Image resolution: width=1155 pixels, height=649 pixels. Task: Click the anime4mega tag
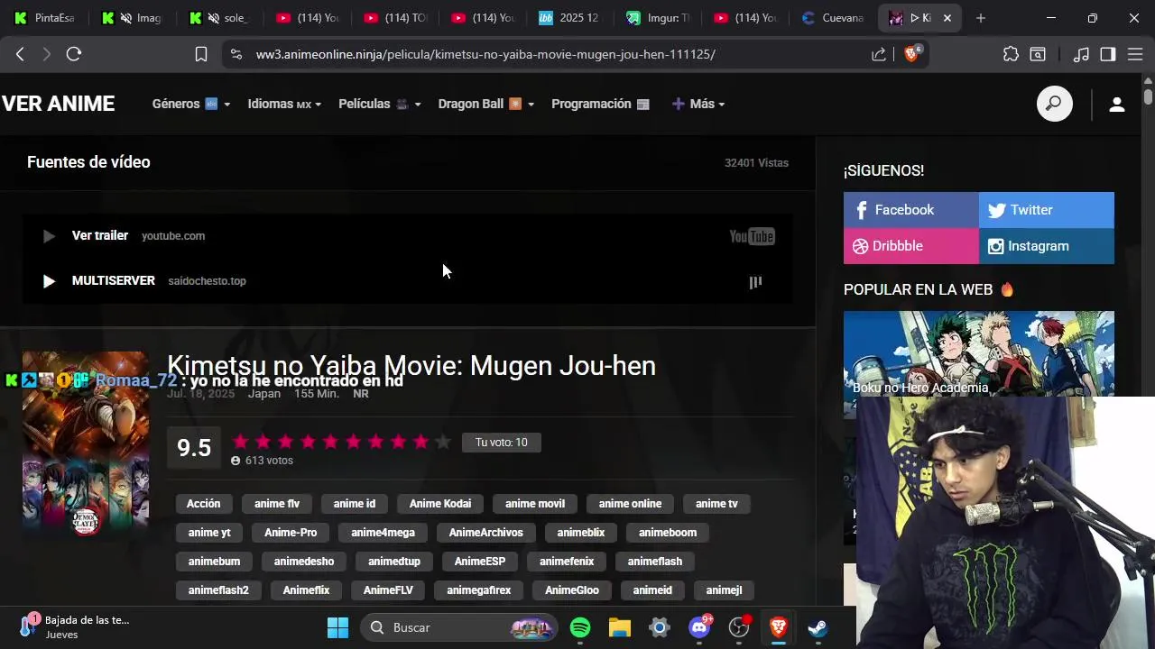pyautogui.click(x=383, y=533)
